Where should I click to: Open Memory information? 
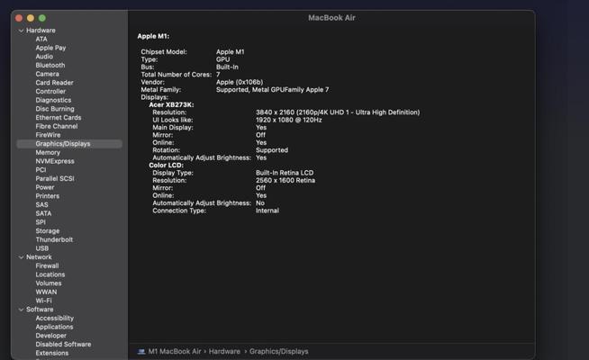tap(48, 152)
